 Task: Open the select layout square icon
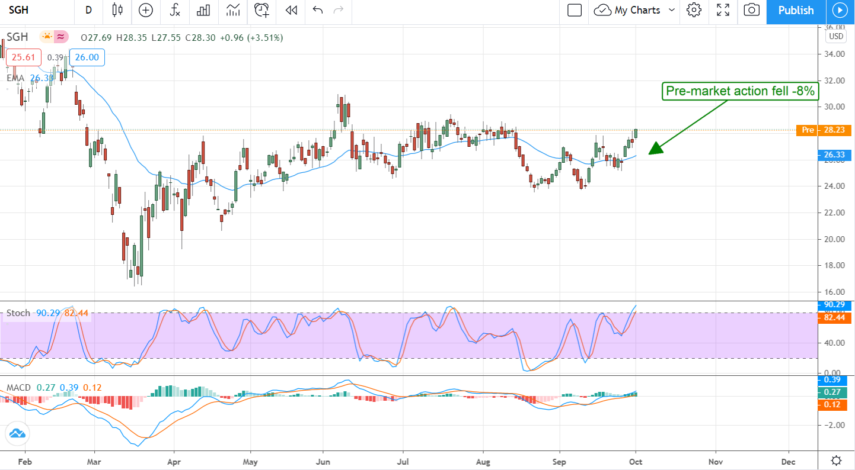(x=574, y=10)
